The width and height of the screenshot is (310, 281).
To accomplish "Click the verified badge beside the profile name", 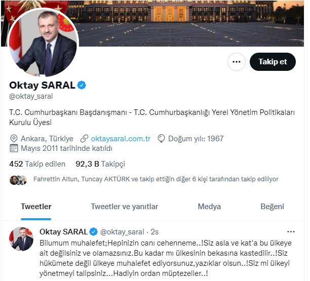I will 82,85.
